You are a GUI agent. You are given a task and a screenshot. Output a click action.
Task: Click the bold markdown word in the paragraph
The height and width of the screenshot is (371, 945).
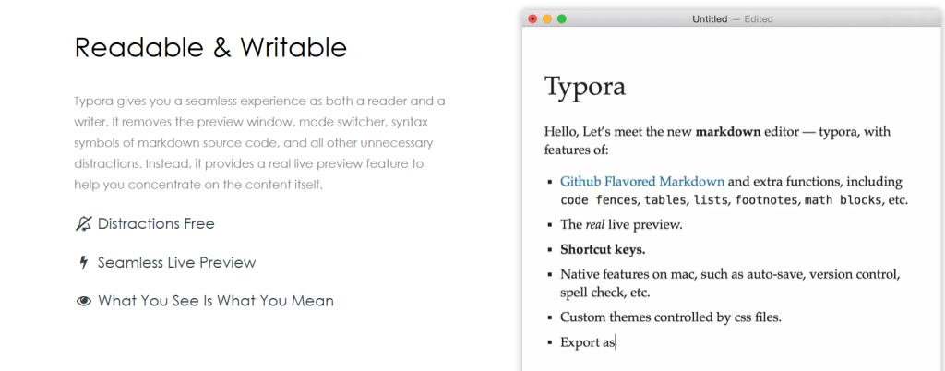(728, 132)
